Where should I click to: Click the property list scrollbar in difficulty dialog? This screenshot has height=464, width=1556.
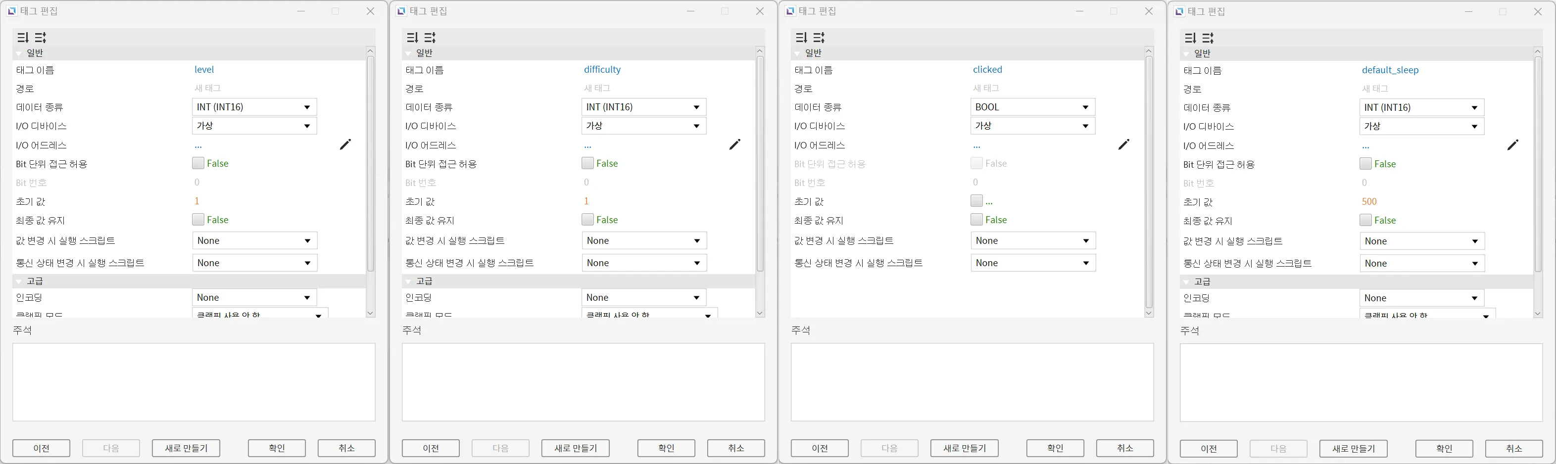click(x=760, y=163)
